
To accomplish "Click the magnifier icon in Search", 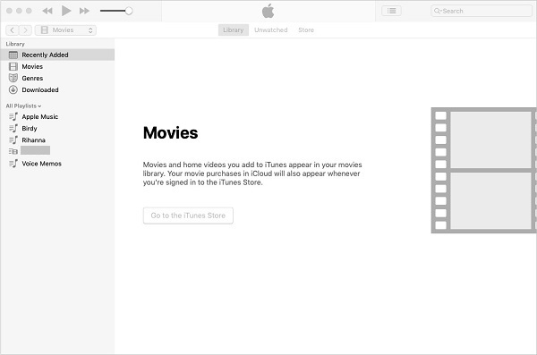I will (x=438, y=11).
